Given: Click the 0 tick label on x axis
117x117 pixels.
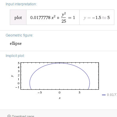Looking at the screenshot, I should pyautogui.click(x=59, y=93).
